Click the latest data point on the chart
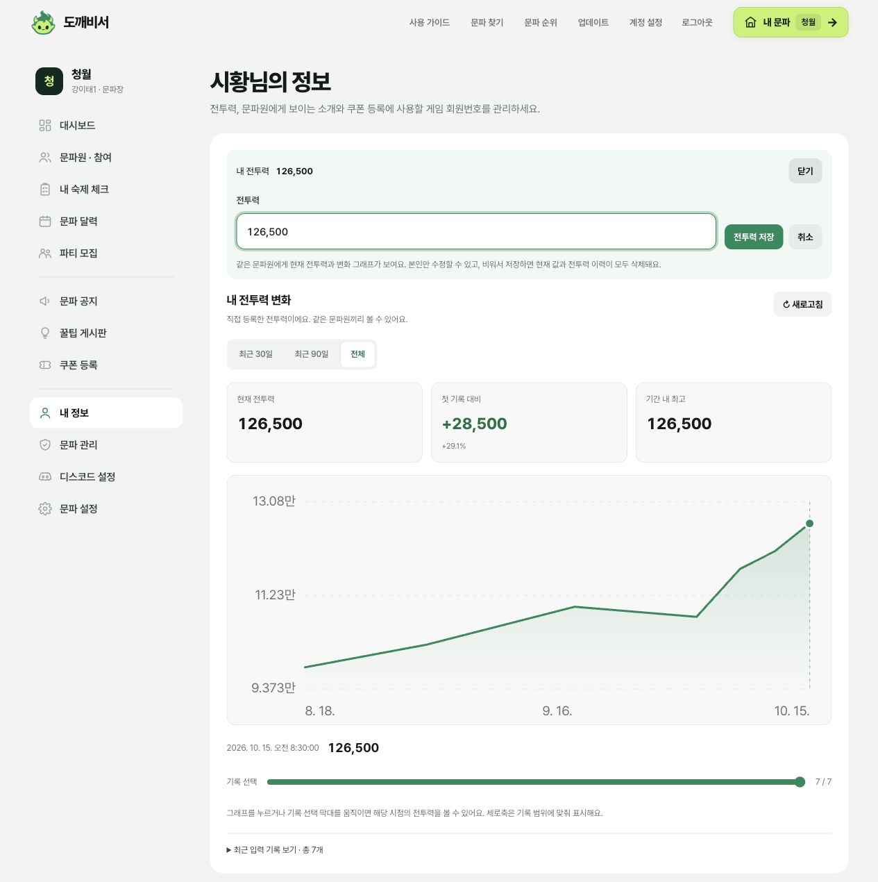Viewport: 878px width, 882px height. [x=809, y=524]
